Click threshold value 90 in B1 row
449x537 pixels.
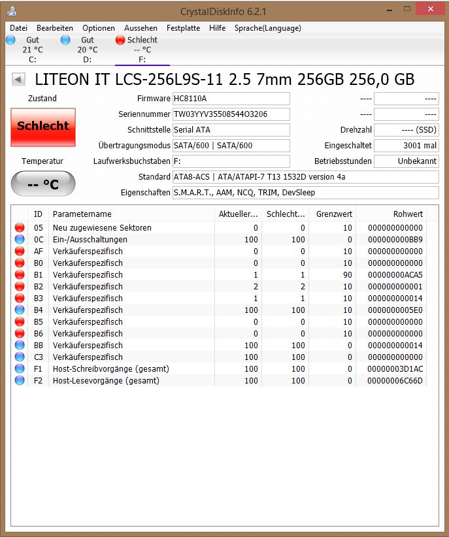point(348,275)
